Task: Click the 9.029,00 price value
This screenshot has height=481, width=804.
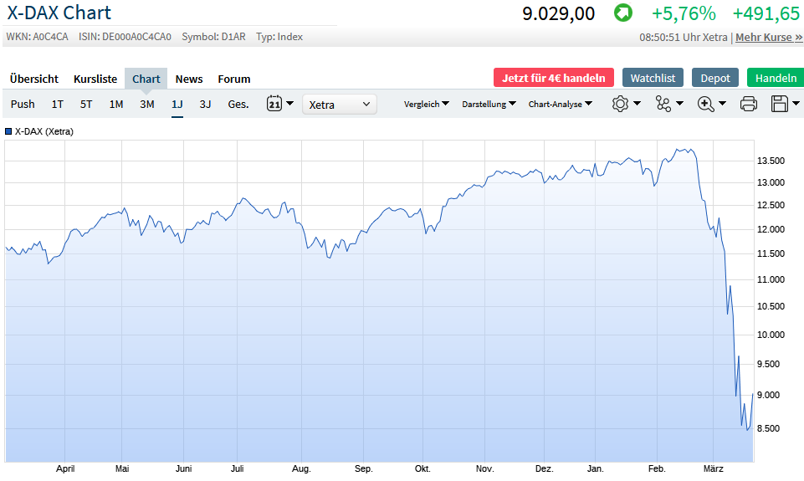Action: point(558,14)
